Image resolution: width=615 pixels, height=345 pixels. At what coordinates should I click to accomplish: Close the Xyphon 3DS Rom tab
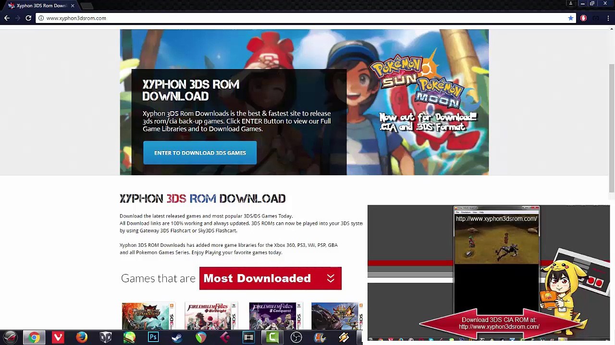73,6
